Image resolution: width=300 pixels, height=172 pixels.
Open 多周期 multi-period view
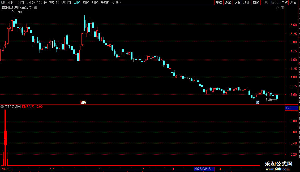(x=105, y=2)
